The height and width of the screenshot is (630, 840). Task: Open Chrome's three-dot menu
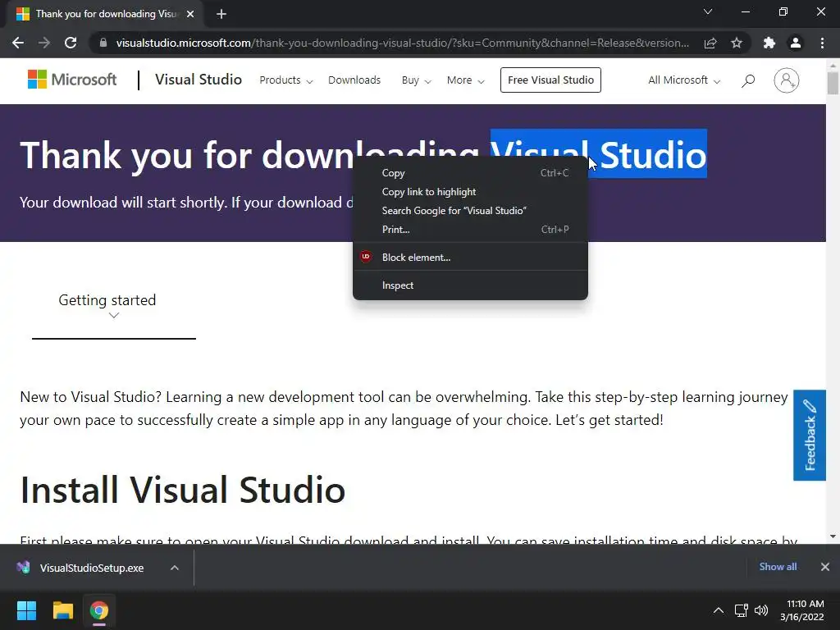(822, 43)
